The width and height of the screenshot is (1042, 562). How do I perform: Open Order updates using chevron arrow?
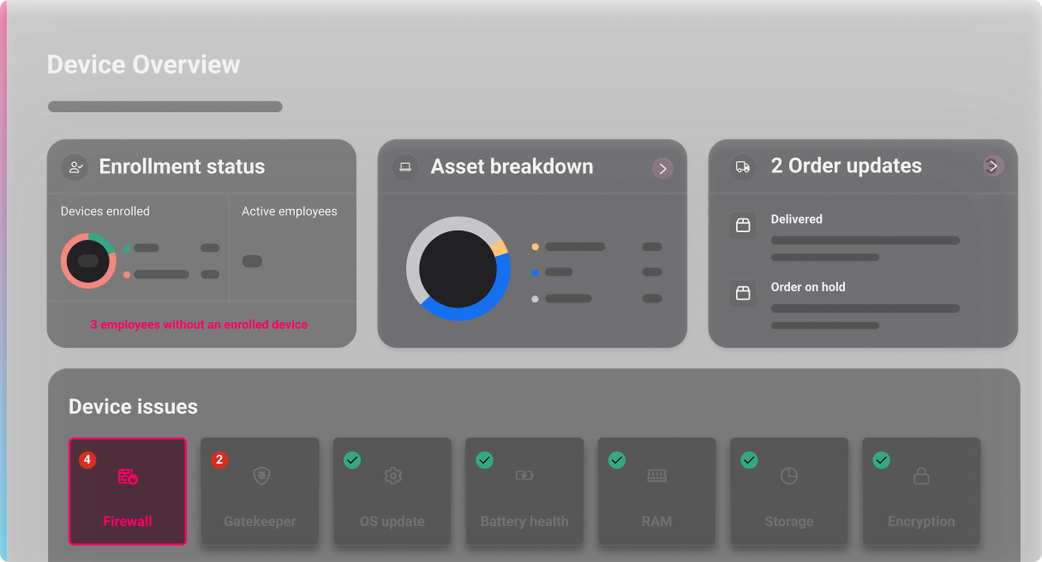[x=993, y=166]
